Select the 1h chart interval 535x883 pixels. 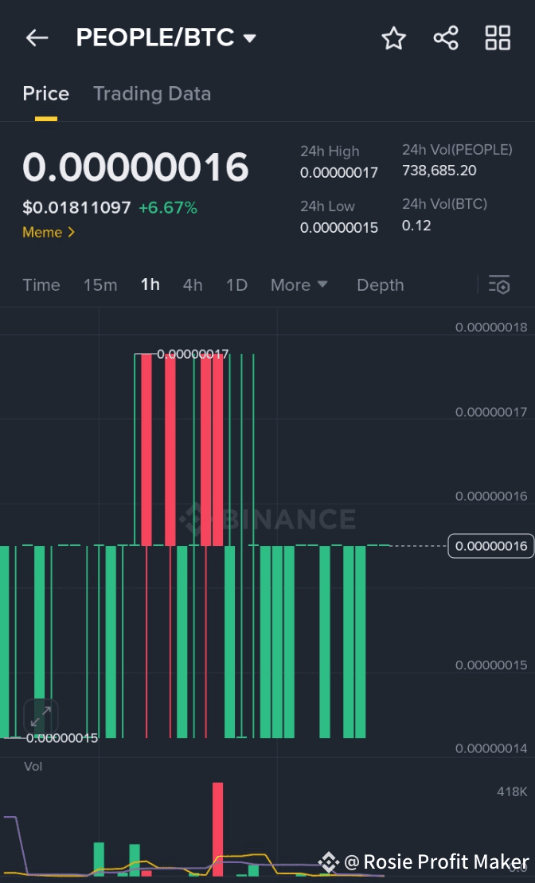[150, 285]
